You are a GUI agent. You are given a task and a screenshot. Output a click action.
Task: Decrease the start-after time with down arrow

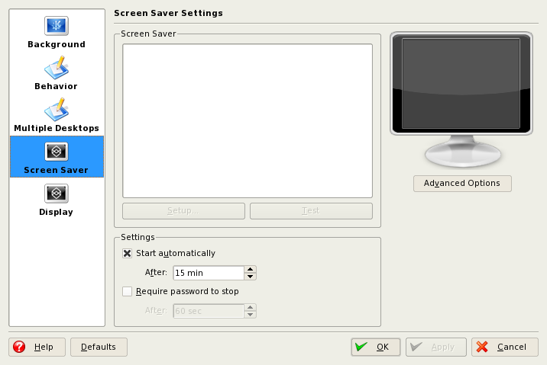[x=251, y=276]
